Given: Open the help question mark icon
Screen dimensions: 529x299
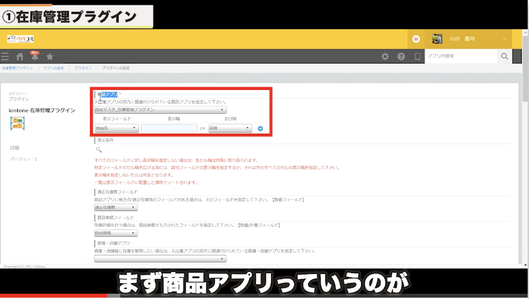Looking at the screenshot, I should 401,57.
